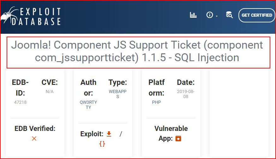Open the info circle icon menu
The image size is (276, 159).
point(209,15)
